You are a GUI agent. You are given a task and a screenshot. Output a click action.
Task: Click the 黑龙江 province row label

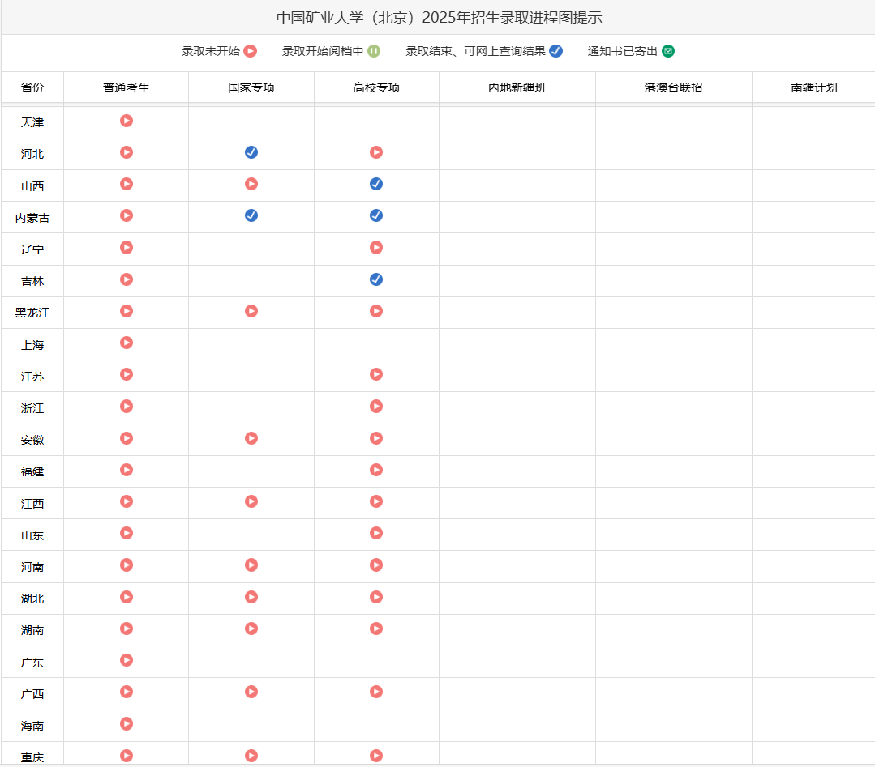[x=32, y=313]
